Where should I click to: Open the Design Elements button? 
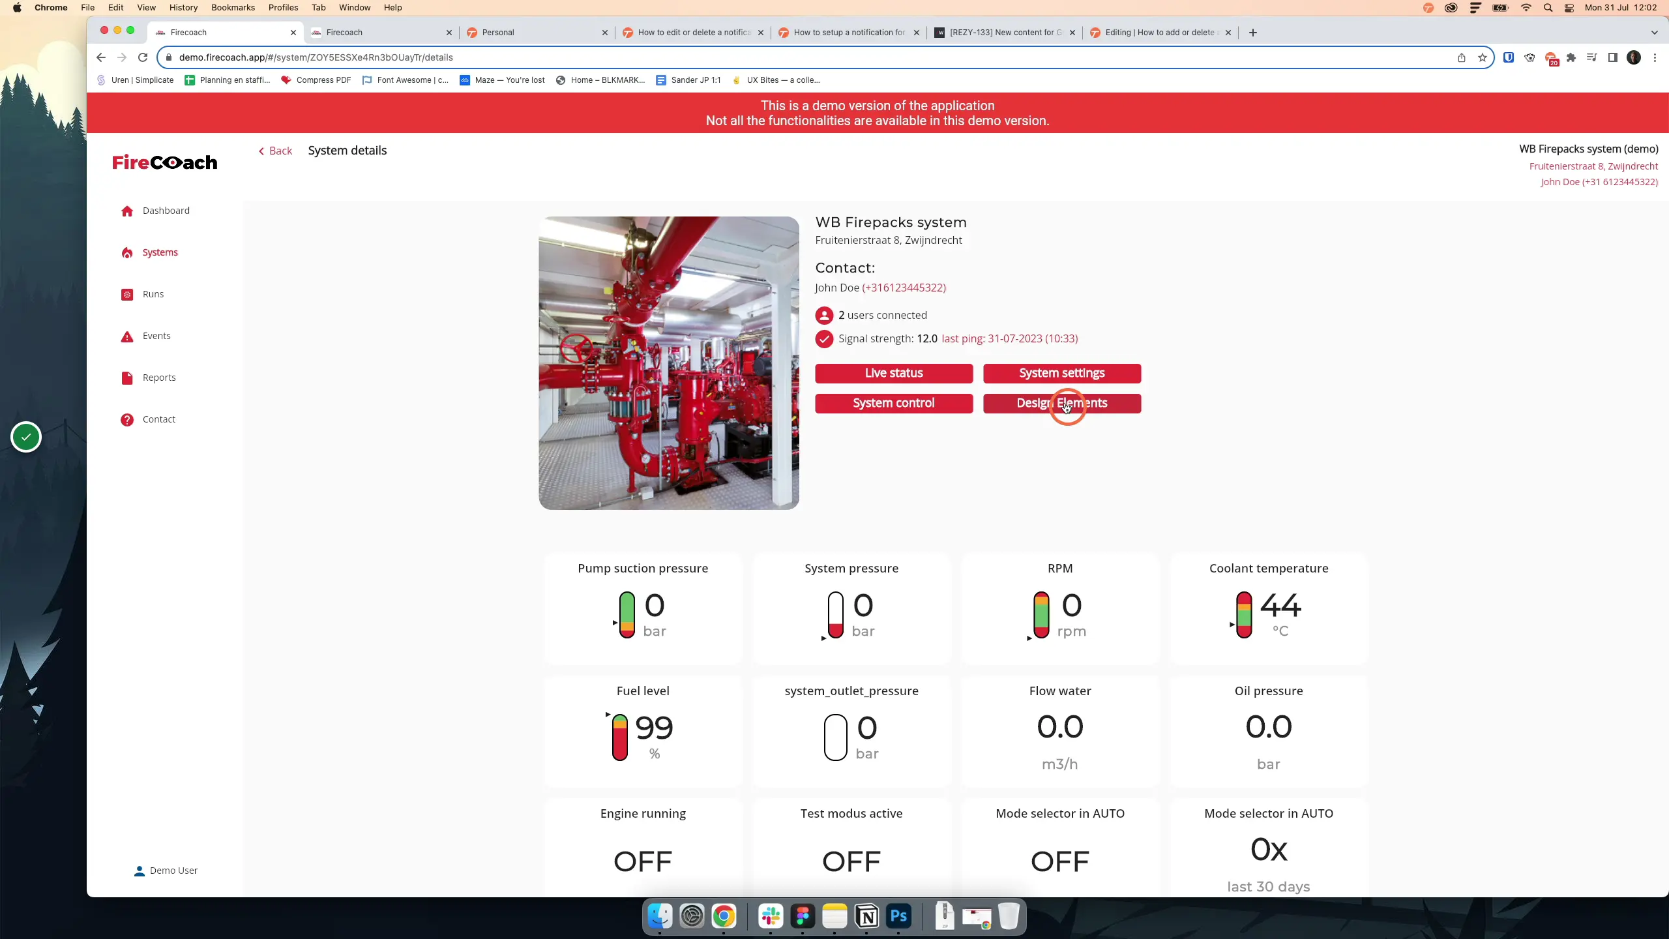tap(1062, 403)
